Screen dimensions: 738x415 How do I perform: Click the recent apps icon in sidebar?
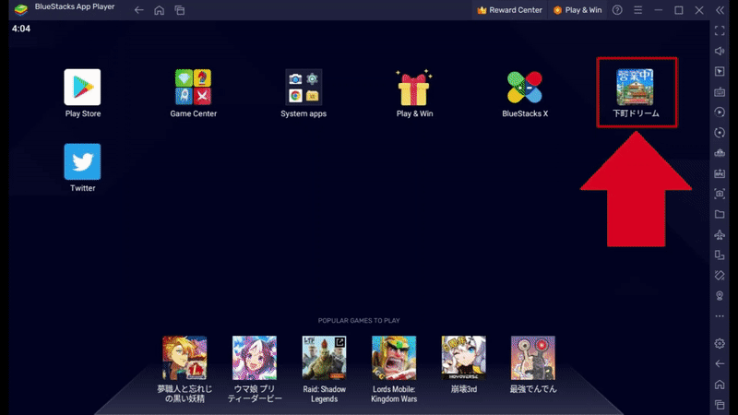point(720,405)
